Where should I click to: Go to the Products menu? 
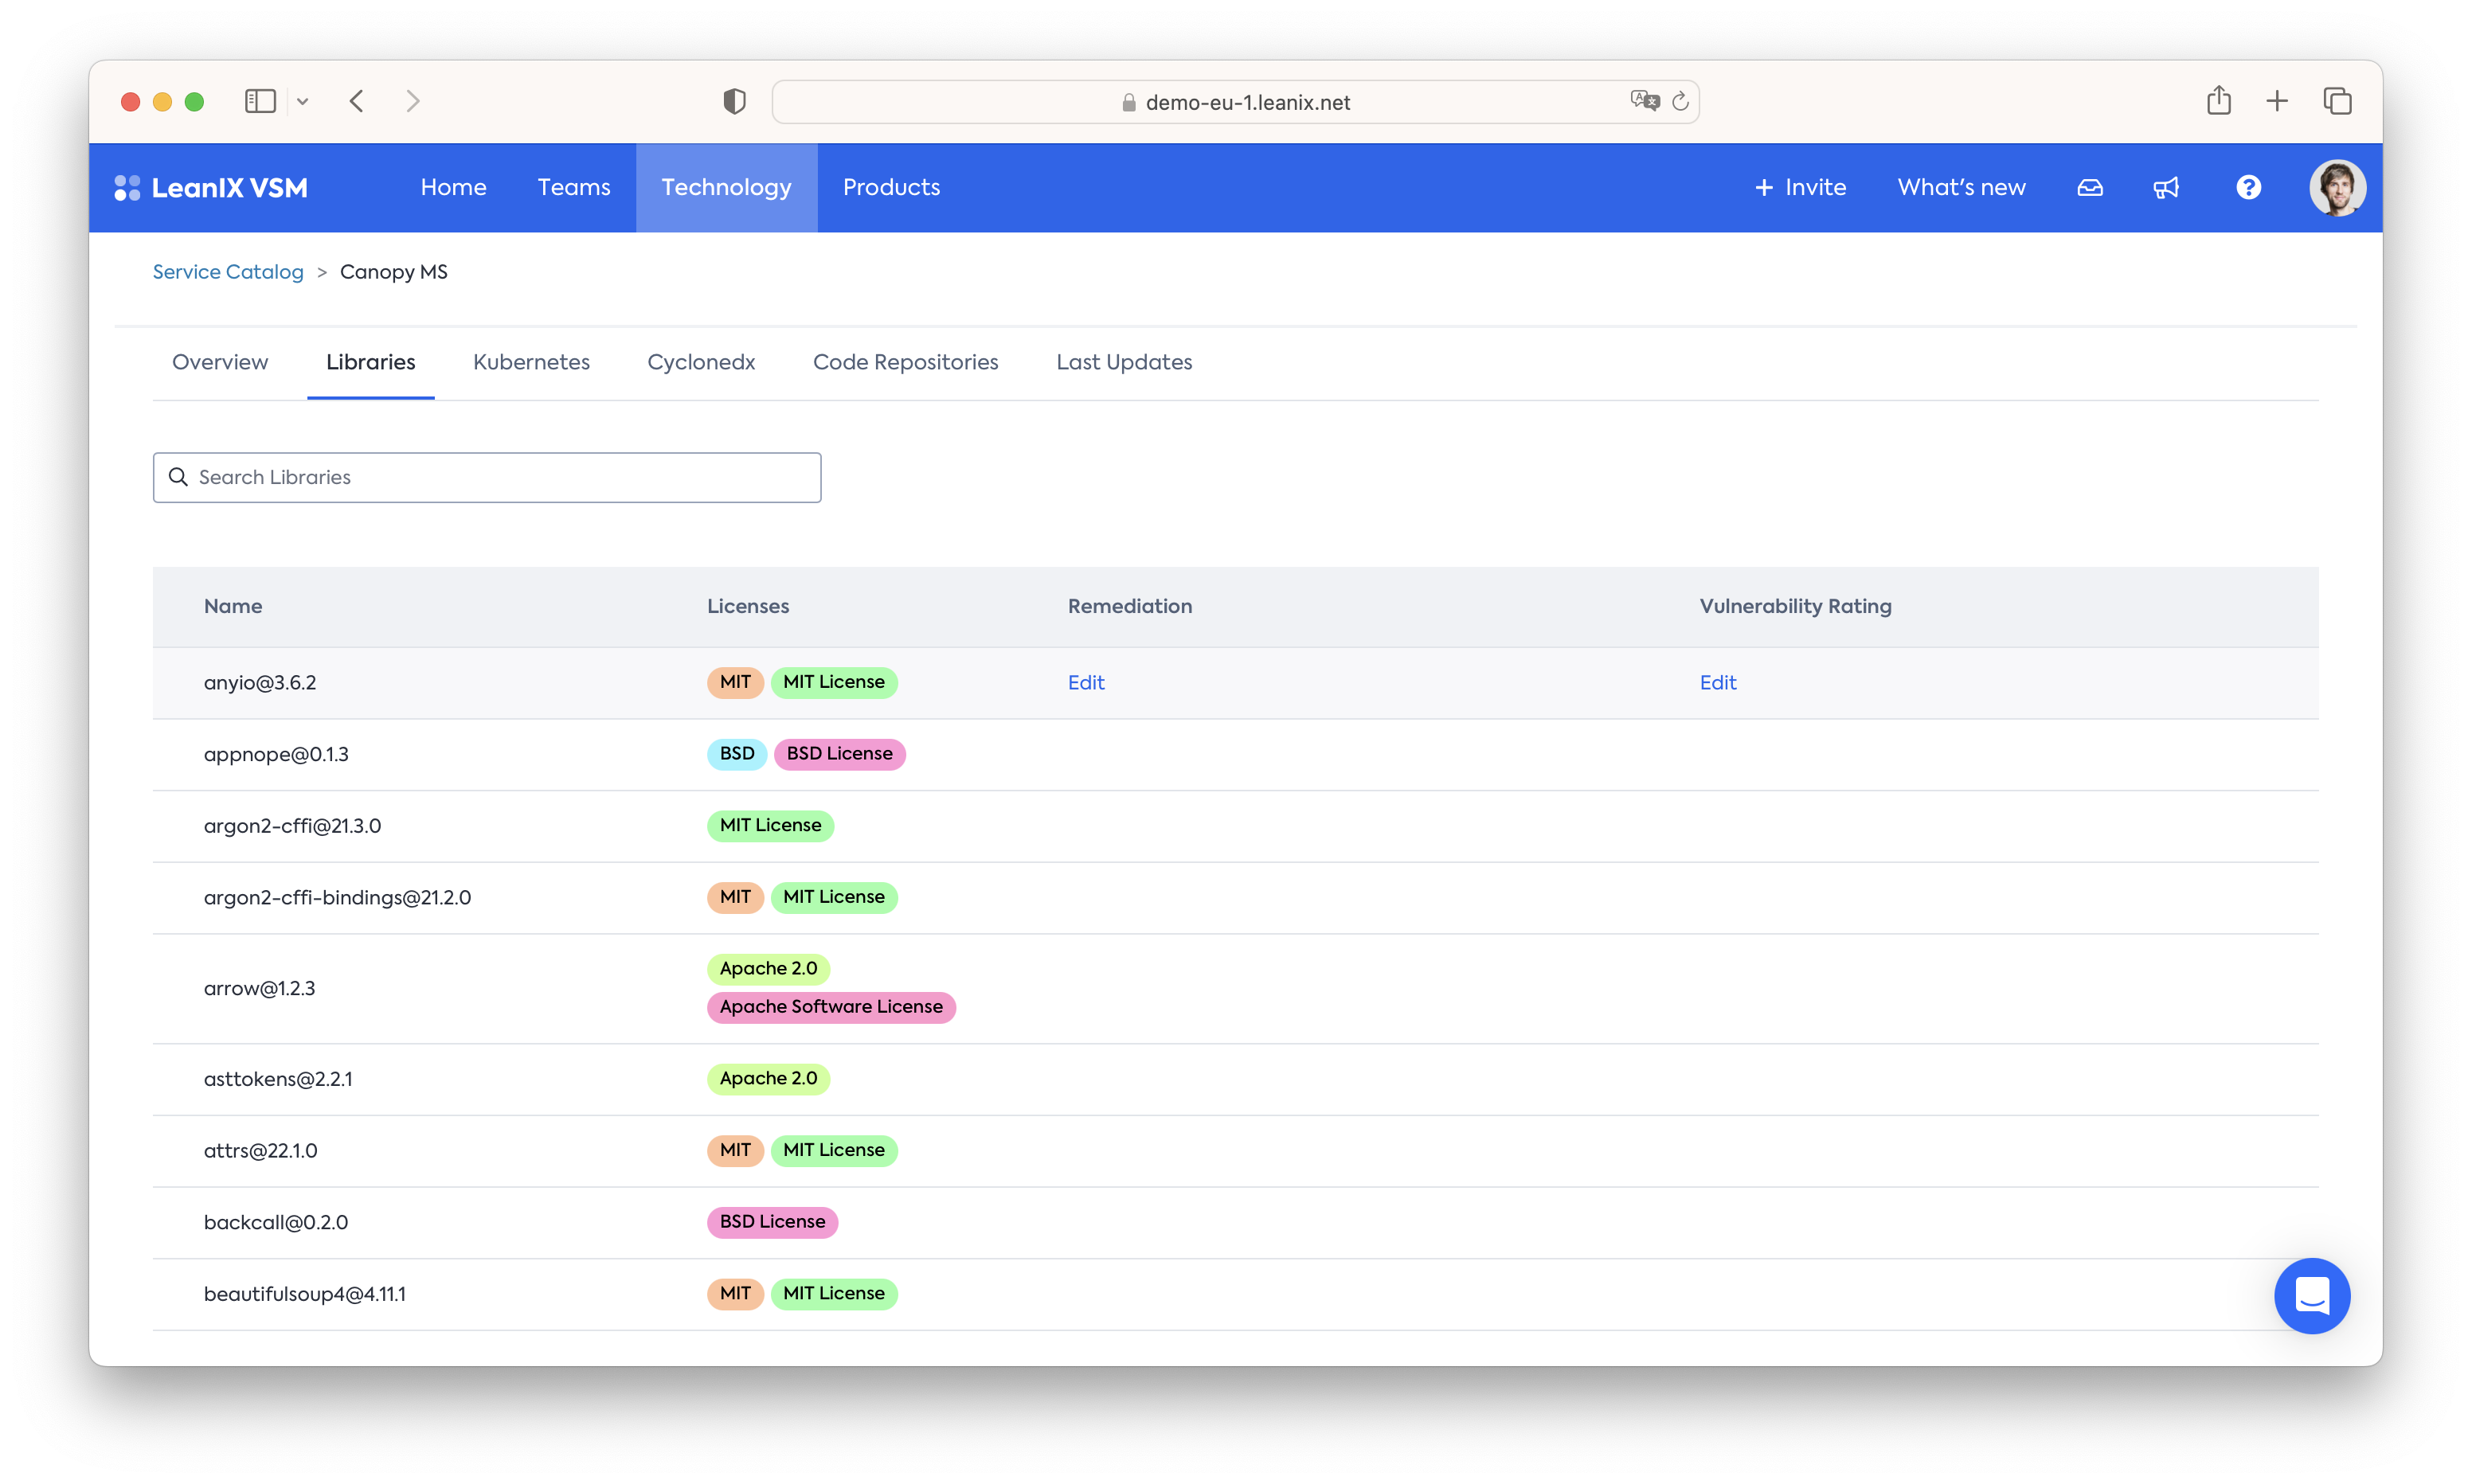click(891, 187)
